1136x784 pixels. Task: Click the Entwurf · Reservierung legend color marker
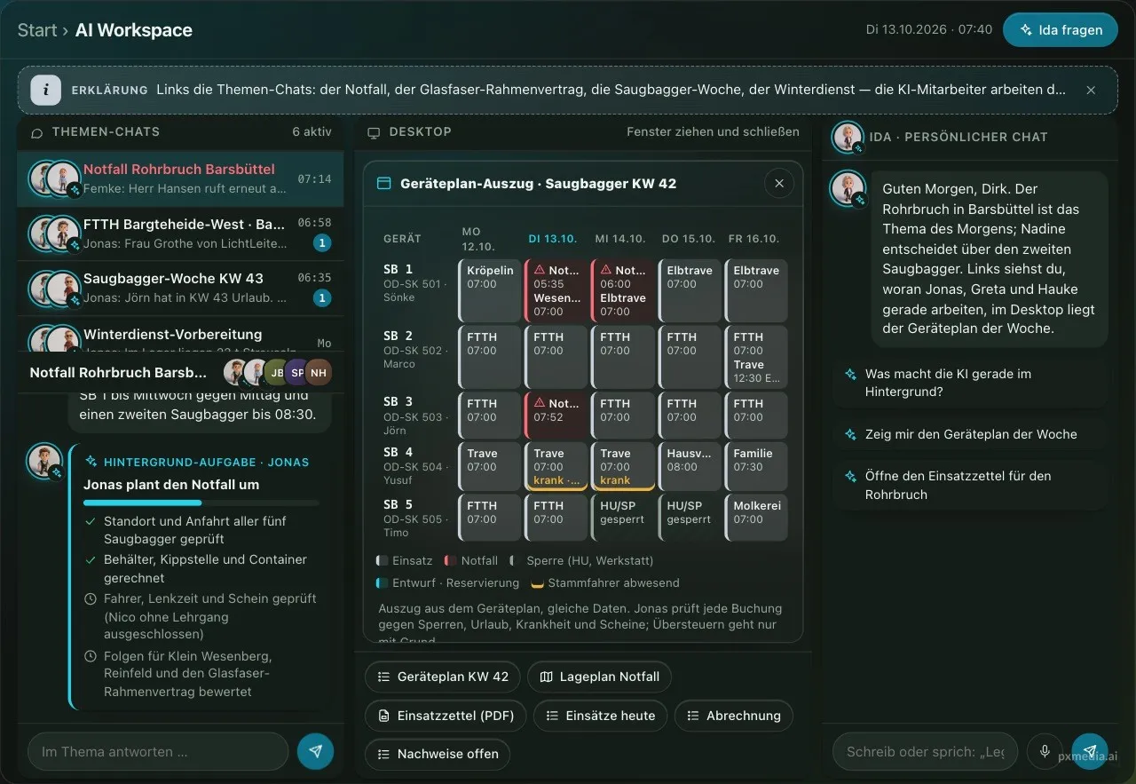point(382,583)
